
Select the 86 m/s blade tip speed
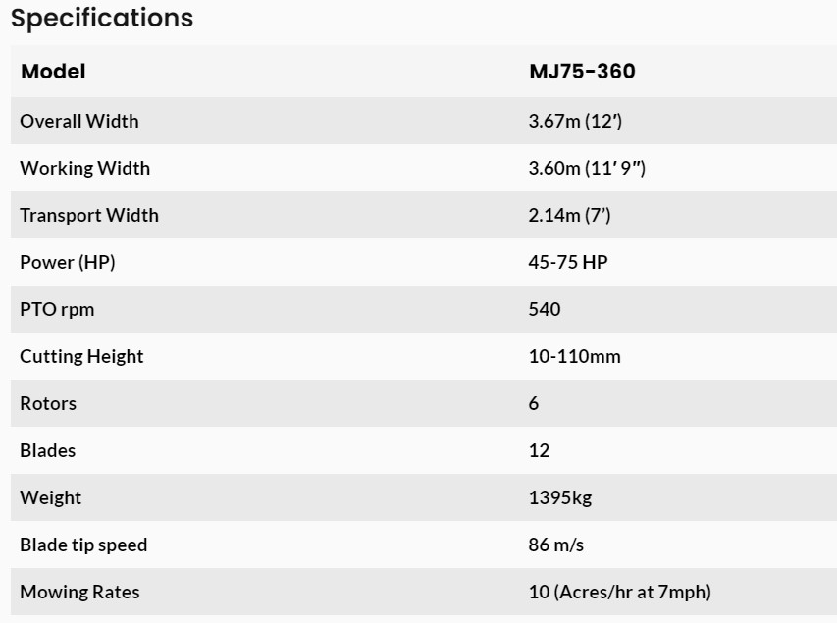556,545
